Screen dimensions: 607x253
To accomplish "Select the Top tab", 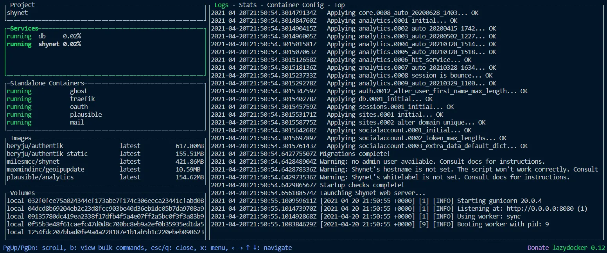I will tap(339, 5).
